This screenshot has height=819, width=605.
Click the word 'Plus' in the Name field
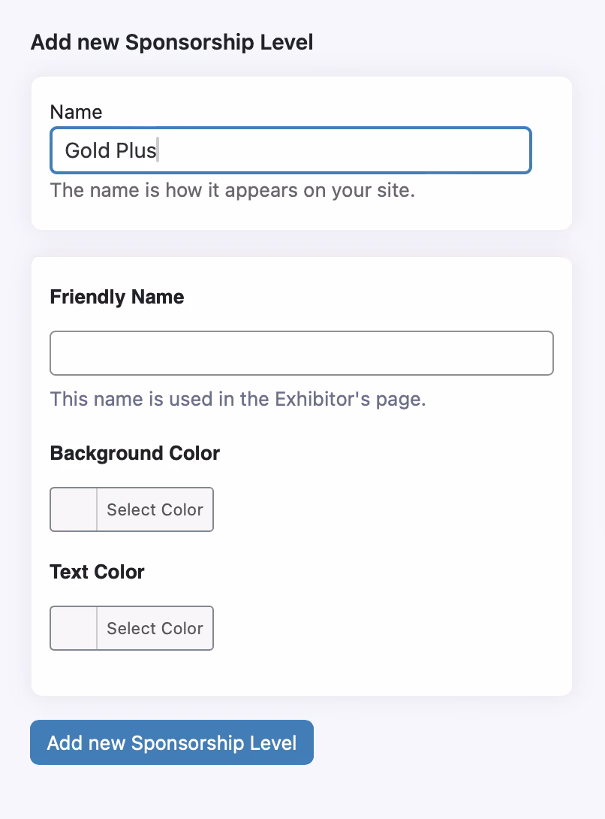click(136, 150)
